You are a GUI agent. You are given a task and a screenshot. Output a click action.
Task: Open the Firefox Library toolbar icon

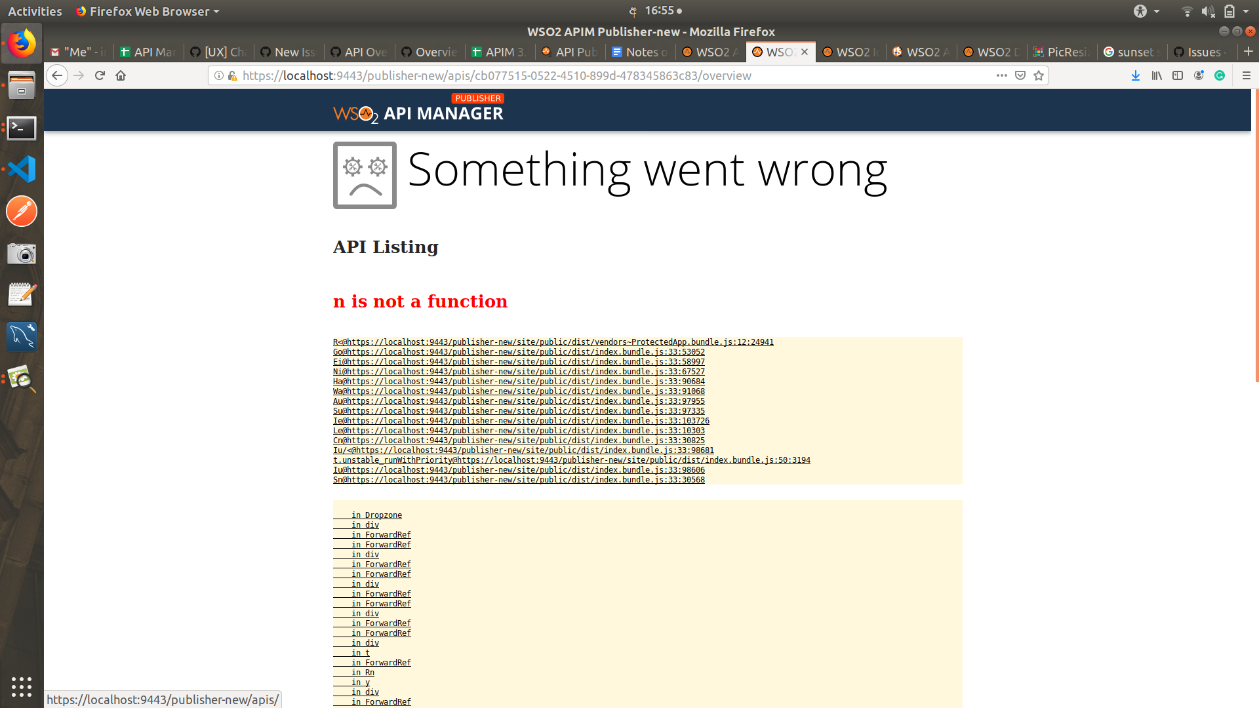click(x=1156, y=75)
